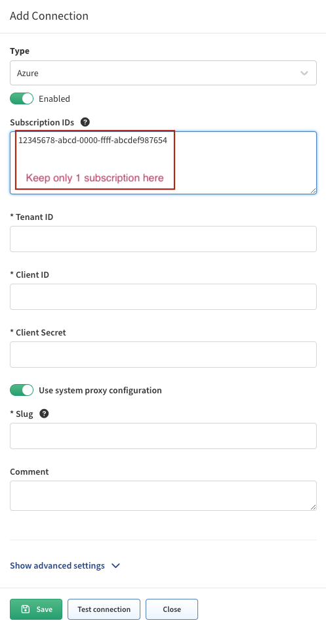The image size is (326, 629).
Task: Expand Show advanced settings section
Action: tap(57, 565)
